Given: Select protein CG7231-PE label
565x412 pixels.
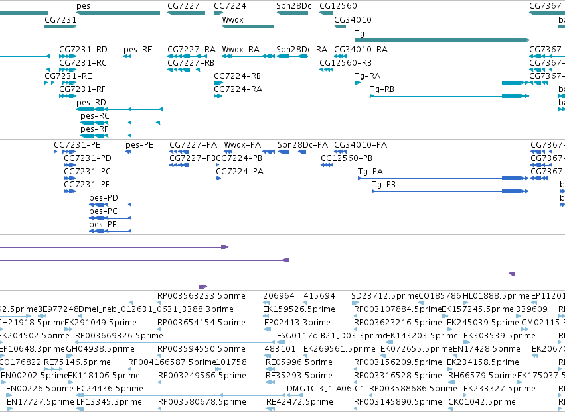Looking at the screenshot, I should point(77,145).
